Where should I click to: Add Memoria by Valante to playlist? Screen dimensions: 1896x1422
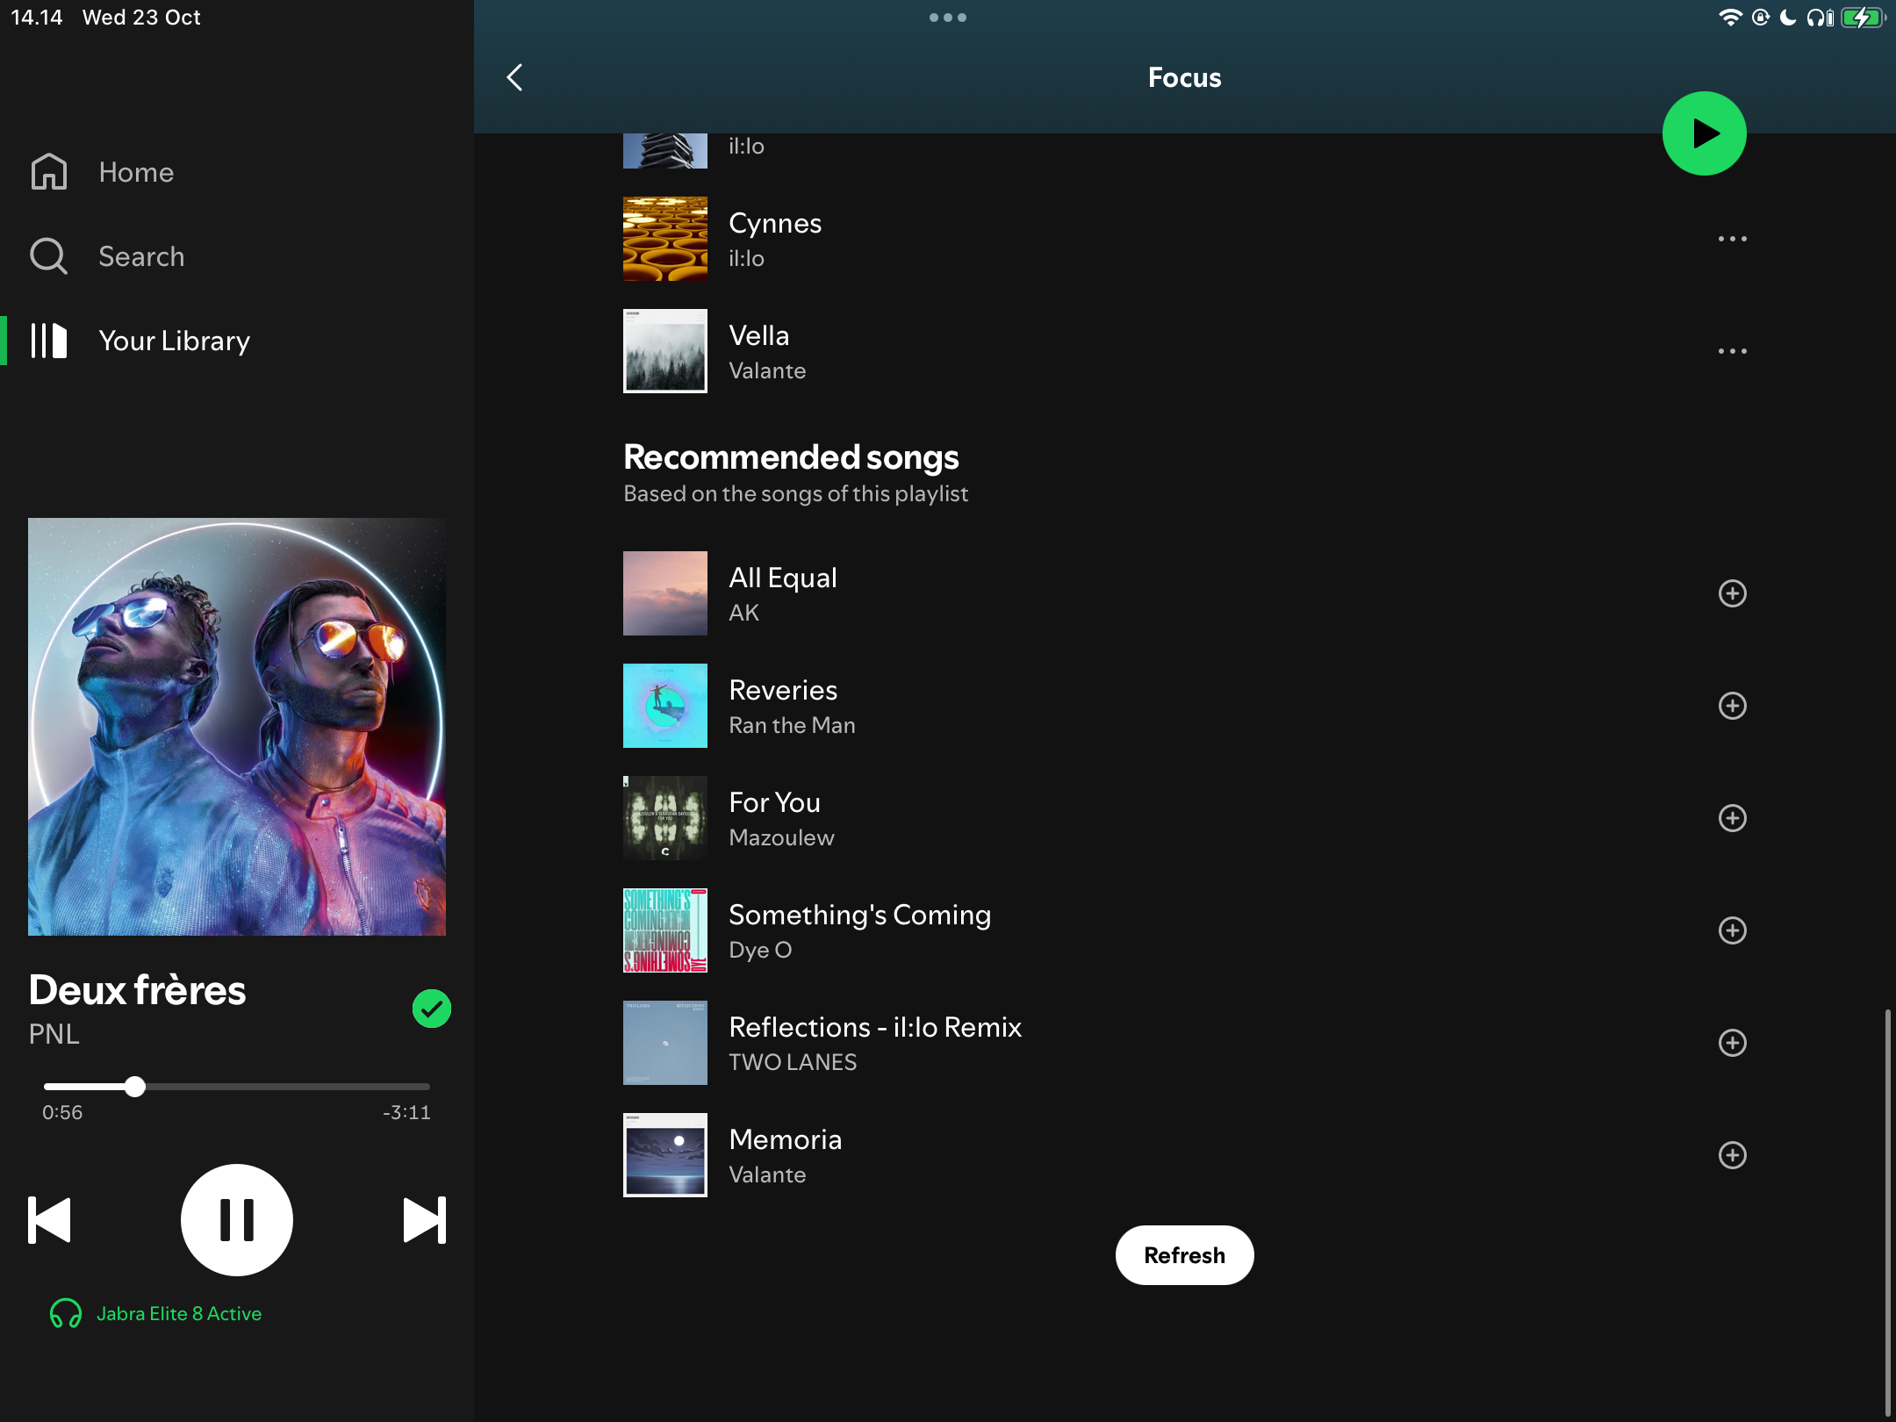(1732, 1153)
